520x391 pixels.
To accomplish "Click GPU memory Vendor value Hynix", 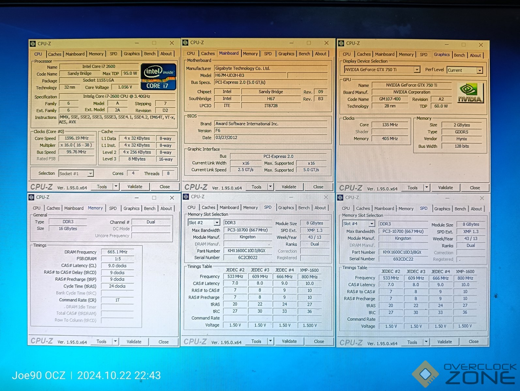I will point(462,139).
